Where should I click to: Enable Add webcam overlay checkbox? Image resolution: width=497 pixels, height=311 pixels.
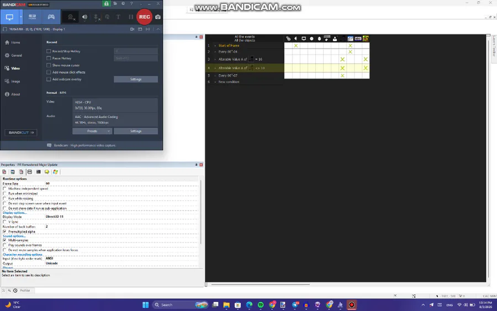point(49,79)
